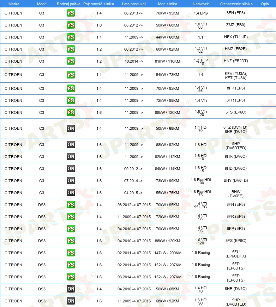
Task: Select the petrol icon in the C3 8FP (EP3) row
Action: pos(71,88)
